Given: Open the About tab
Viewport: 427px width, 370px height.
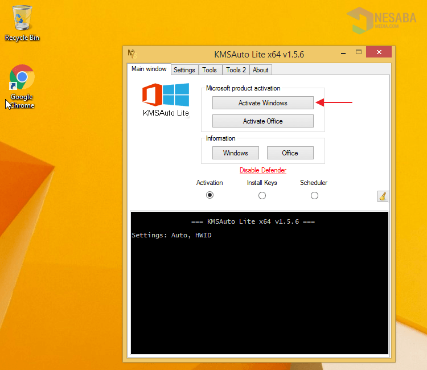Looking at the screenshot, I should click(x=260, y=70).
